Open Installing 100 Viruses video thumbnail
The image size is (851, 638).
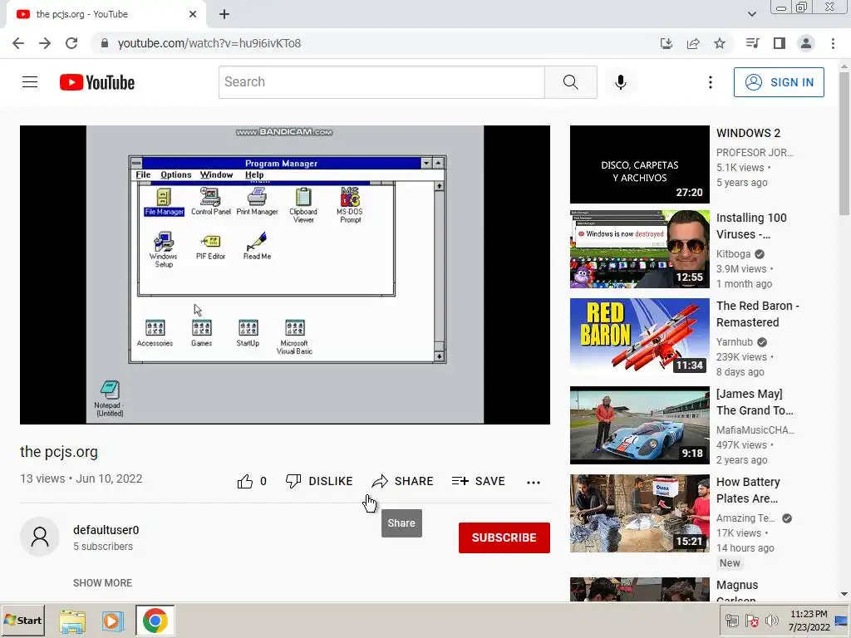pos(639,249)
